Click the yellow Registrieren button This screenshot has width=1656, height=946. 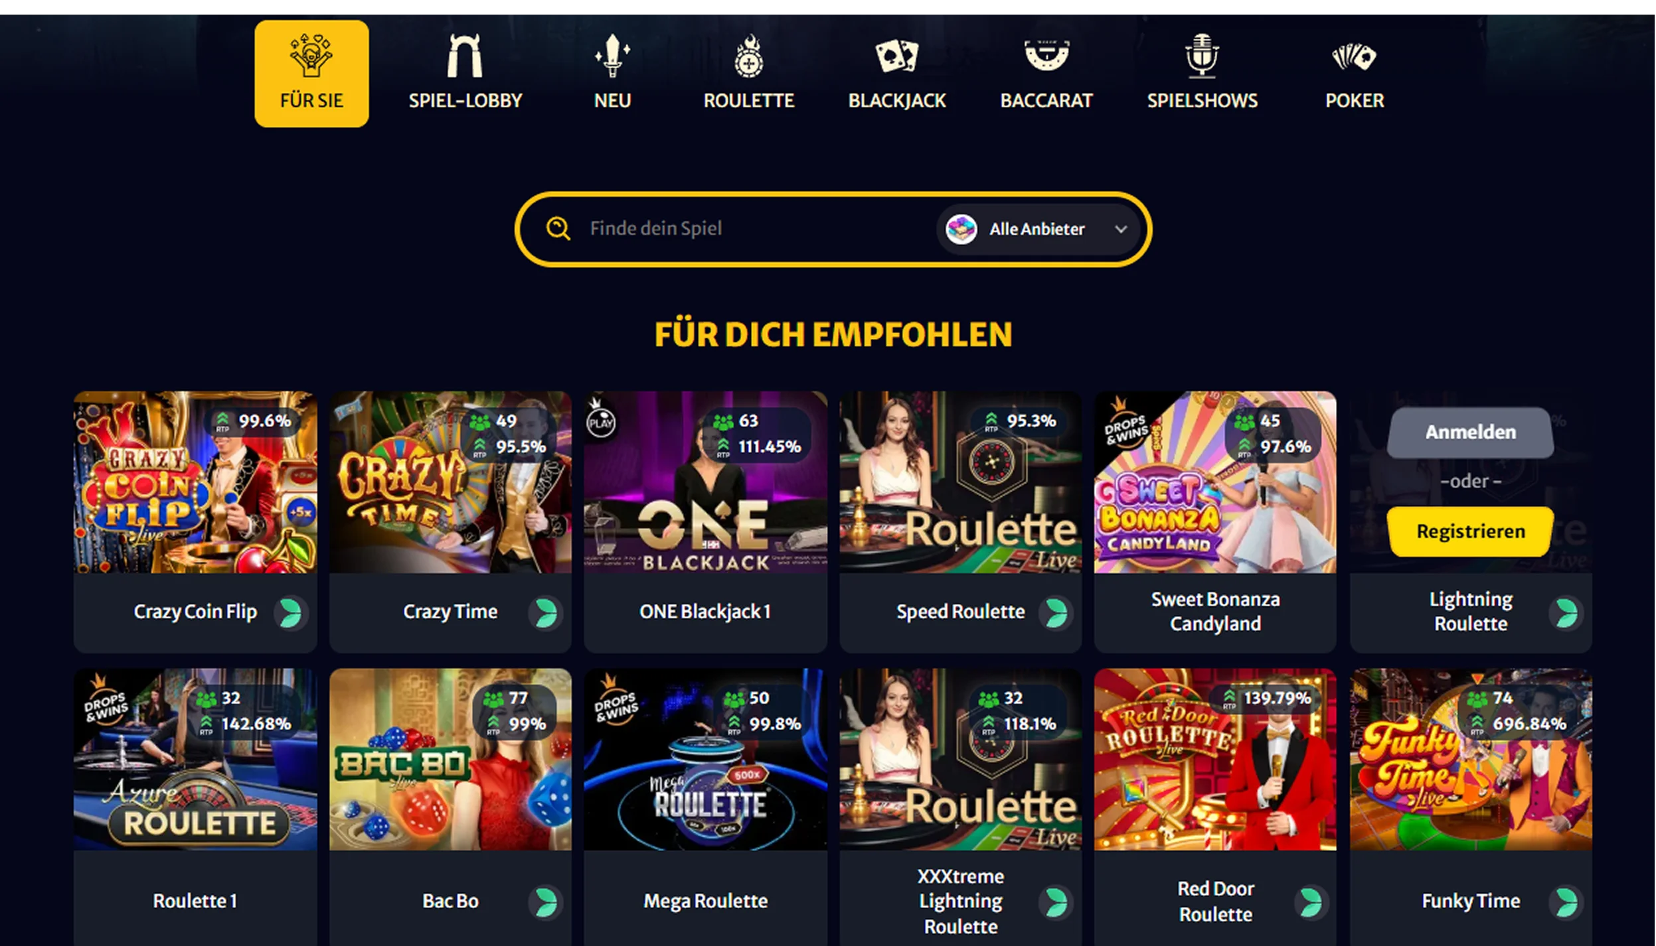click(x=1470, y=531)
